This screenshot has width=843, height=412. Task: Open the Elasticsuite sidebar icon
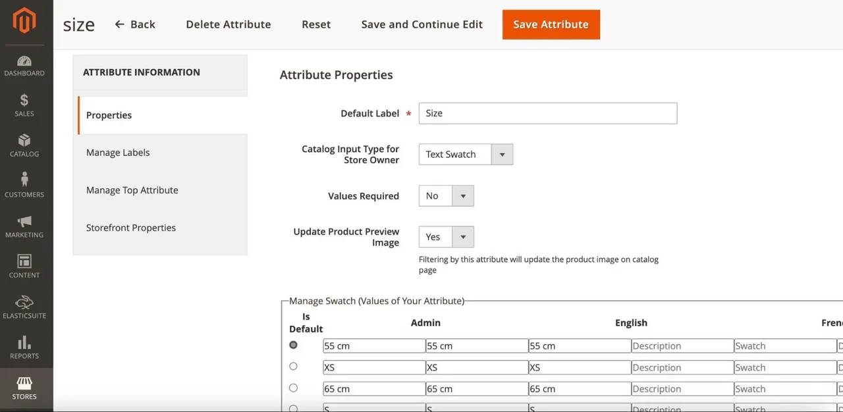[24, 302]
